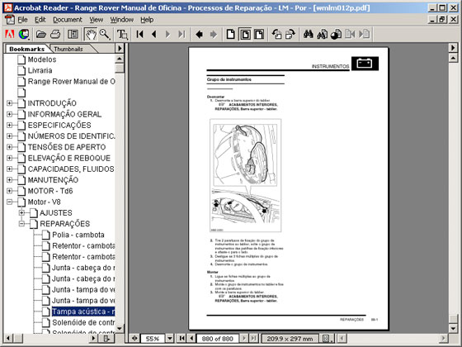Set Fit in Window page view
462x347 pixels.
point(245,34)
